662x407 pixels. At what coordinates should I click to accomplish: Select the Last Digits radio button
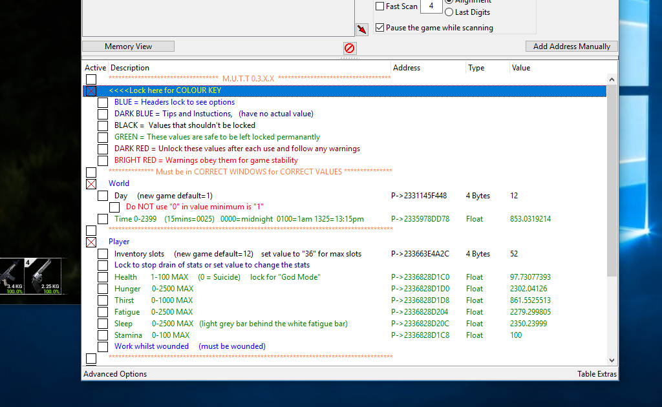coord(449,12)
